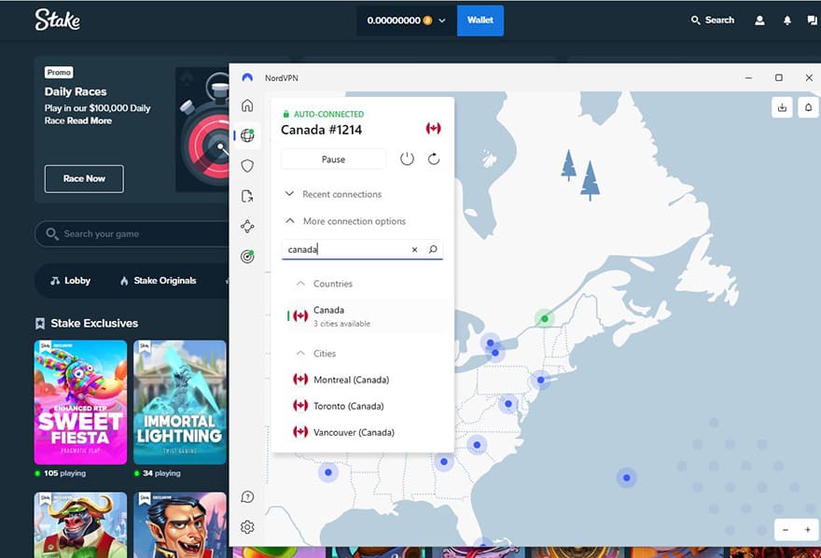The height and width of the screenshot is (558, 821).
Task: Click the NordVPN logo in title bar
Action: click(x=247, y=77)
